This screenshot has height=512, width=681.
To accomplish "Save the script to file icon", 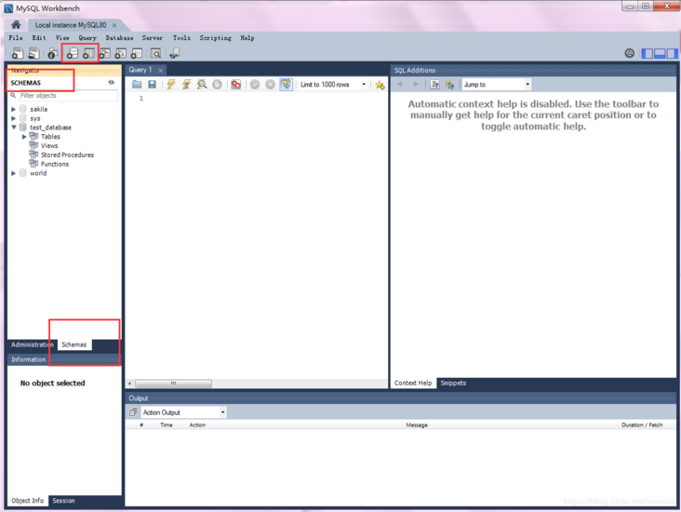I will [152, 85].
